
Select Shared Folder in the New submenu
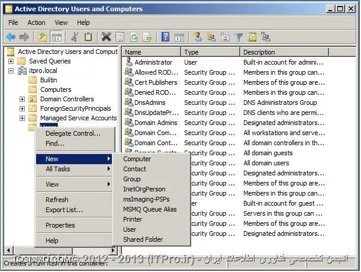pos(152,239)
